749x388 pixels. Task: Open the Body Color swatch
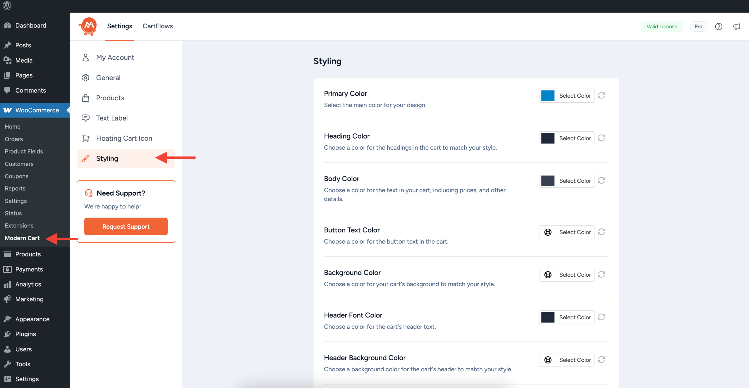click(548, 181)
